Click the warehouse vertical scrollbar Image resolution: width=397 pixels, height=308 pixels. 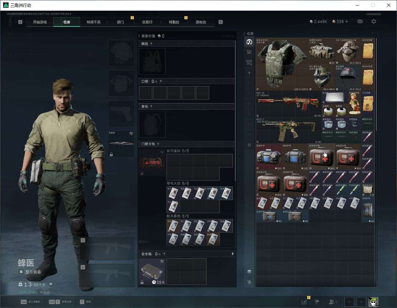tap(376, 84)
